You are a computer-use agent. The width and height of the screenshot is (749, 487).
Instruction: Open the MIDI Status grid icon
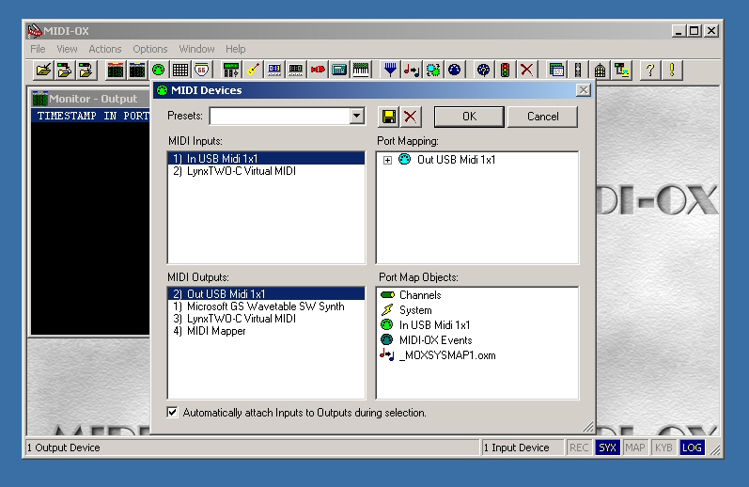pos(180,71)
